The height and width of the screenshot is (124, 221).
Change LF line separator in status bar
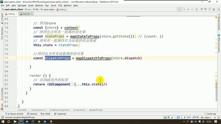click(189, 117)
